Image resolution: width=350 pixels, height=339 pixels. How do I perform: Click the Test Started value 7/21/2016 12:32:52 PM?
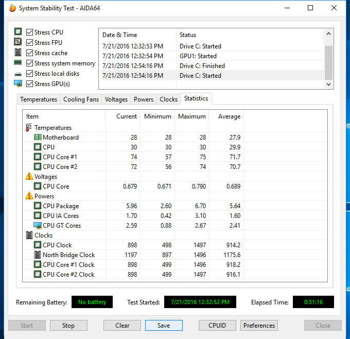200,302
